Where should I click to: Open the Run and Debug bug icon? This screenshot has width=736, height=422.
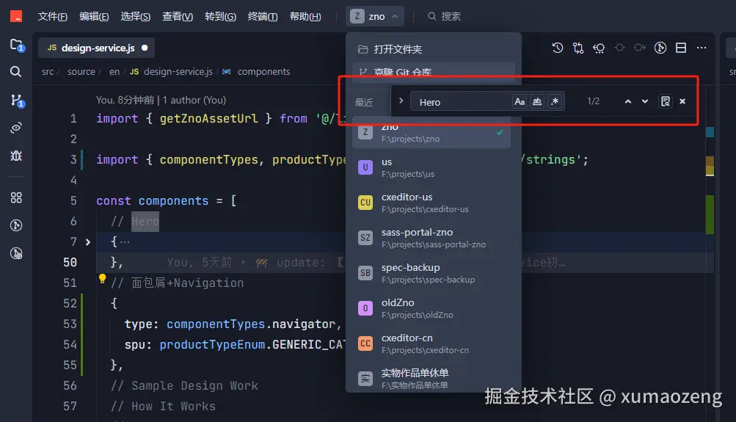[x=16, y=156]
